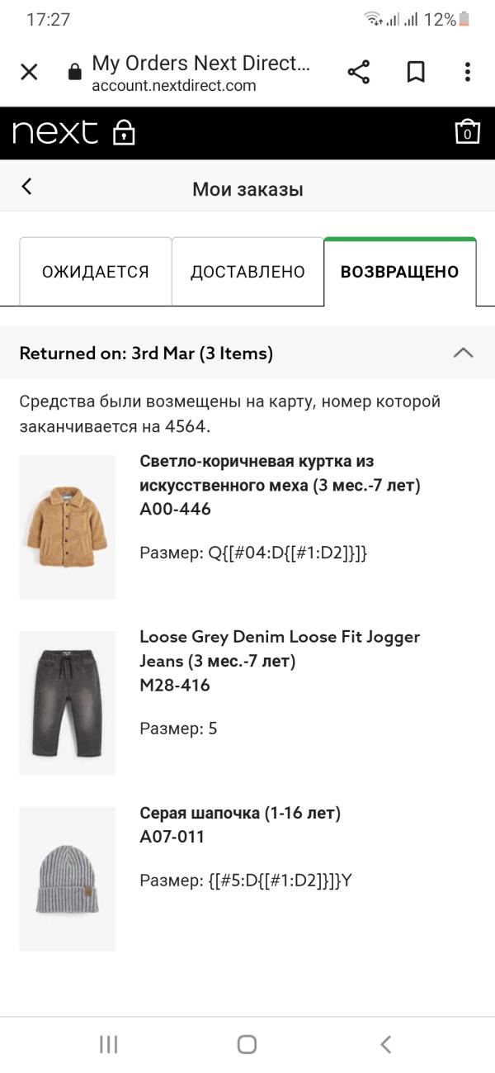
Task: Tap the Серая шапочка product title
Action: pos(240,813)
